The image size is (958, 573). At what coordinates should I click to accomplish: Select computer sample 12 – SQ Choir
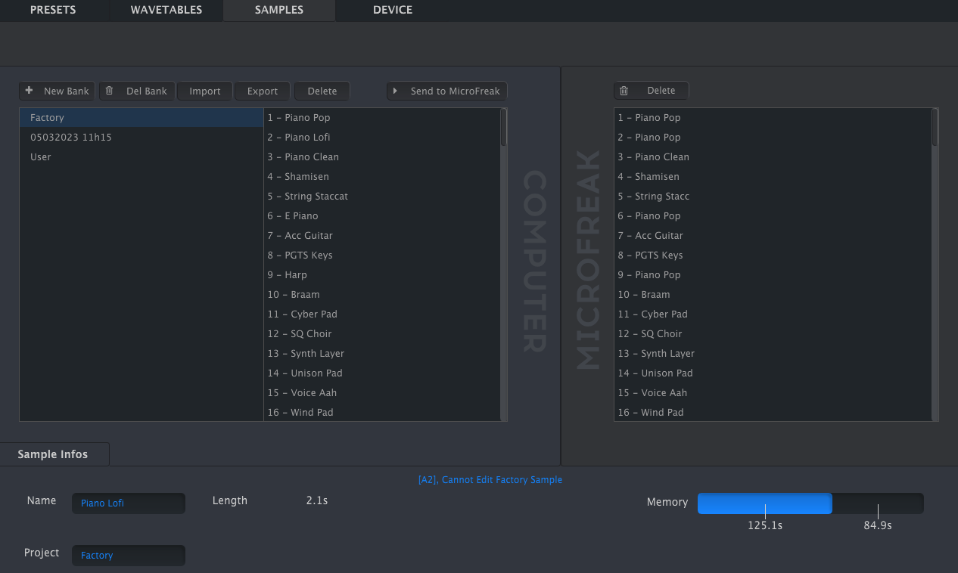[x=381, y=333]
